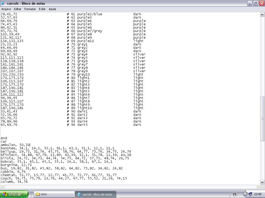The width and height of the screenshot is (265, 198).
Task: Click the 'cabbie, 6,76' line
Action: (13, 172)
